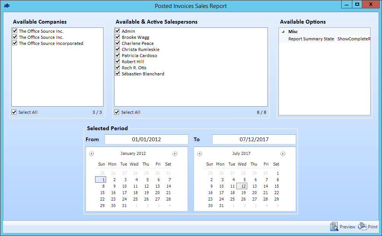This screenshot has height=236, width=382.
Task: Uncheck Sébastien Blanchard salesperson
Action: point(118,74)
